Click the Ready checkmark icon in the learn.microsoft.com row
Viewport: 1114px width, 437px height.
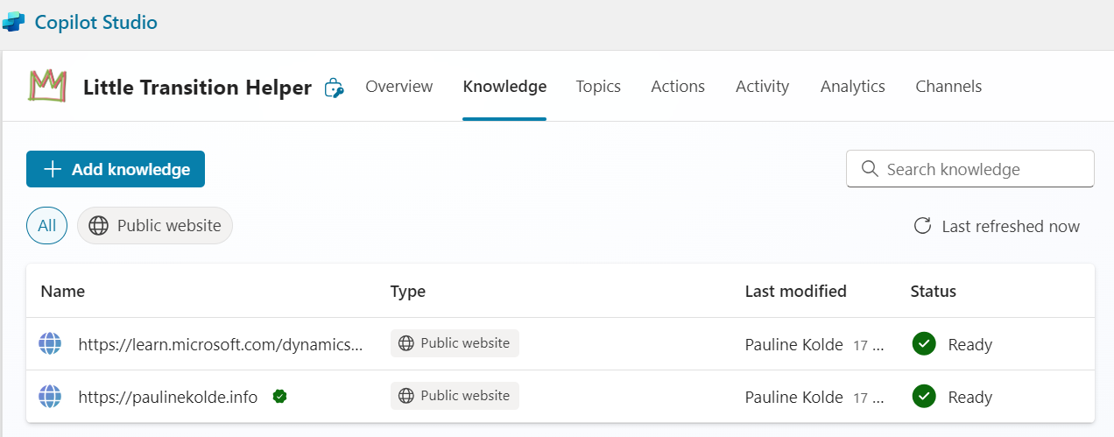923,344
